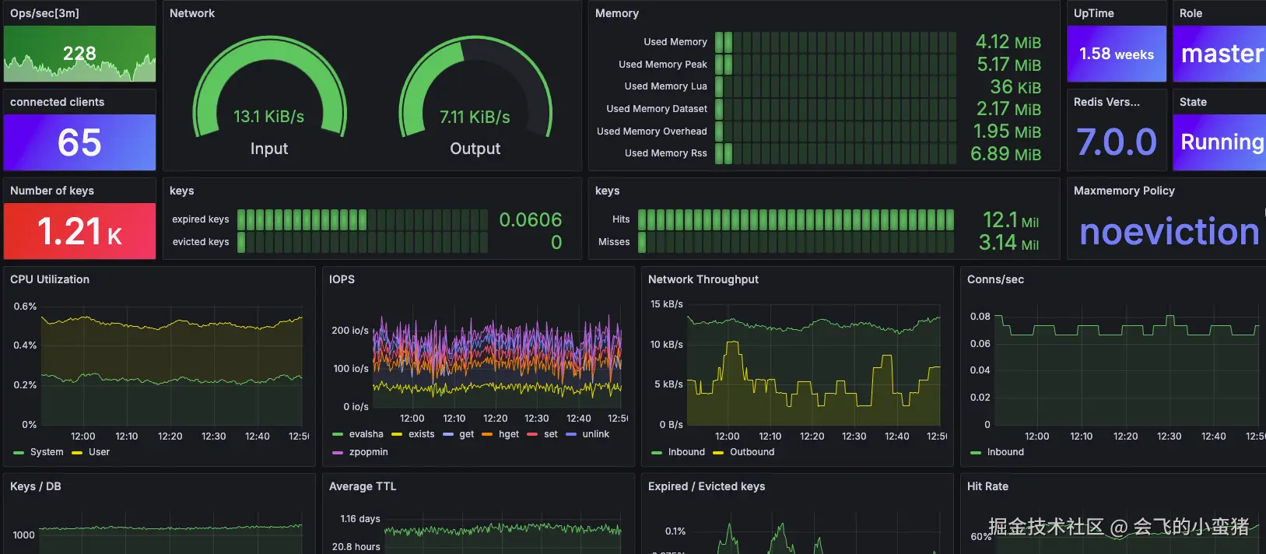Open the Number of keys panel title
This screenshot has width=1266, height=554.
52,191
